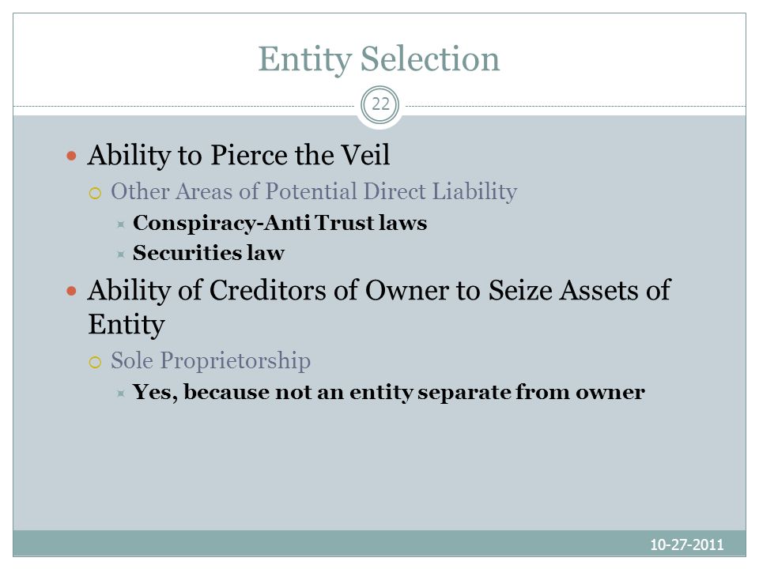759x569 pixels.
Task: Click the dashed divider line under the title
Action: point(184,106)
